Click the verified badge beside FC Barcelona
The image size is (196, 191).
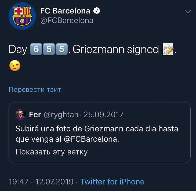(97, 11)
